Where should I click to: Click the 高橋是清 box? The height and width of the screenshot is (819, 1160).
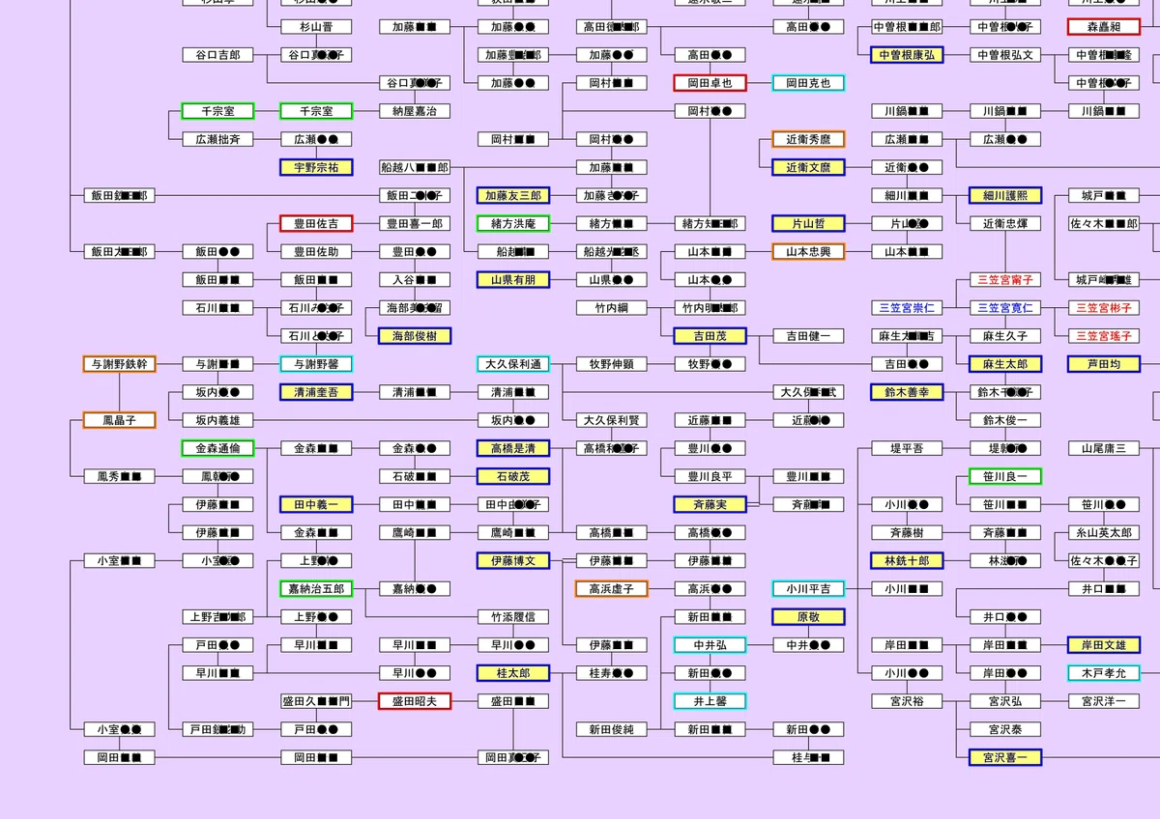pyautogui.click(x=513, y=448)
